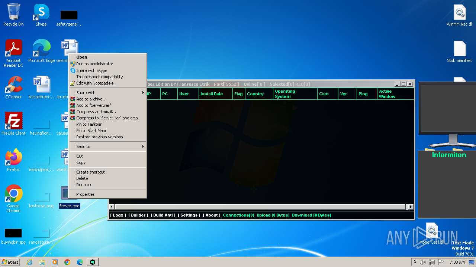Screen dimensions: 476x267
Task: Click the horizontal scrollbar track
Action: 261,207
